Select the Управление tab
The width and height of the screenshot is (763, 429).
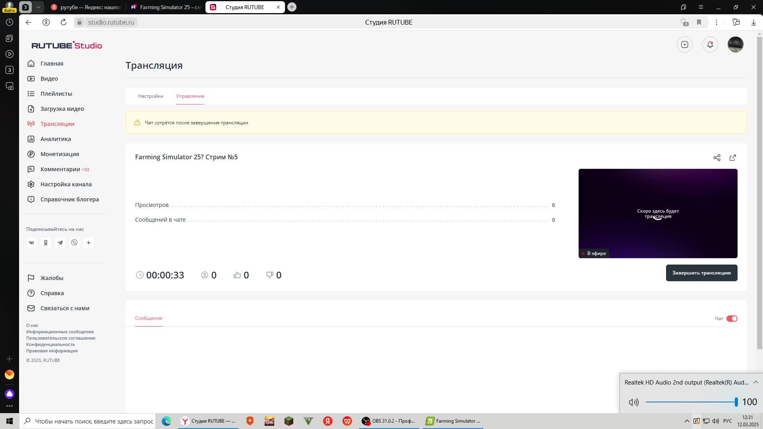pyautogui.click(x=190, y=96)
